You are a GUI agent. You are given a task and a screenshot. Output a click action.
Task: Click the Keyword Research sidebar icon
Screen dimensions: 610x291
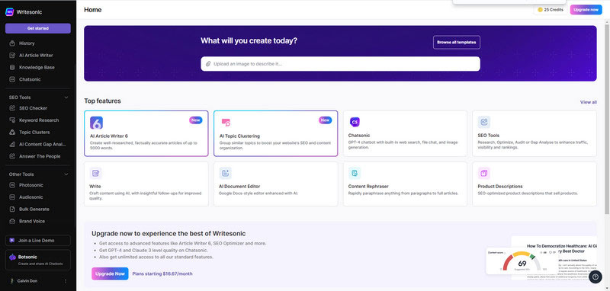pos(12,120)
